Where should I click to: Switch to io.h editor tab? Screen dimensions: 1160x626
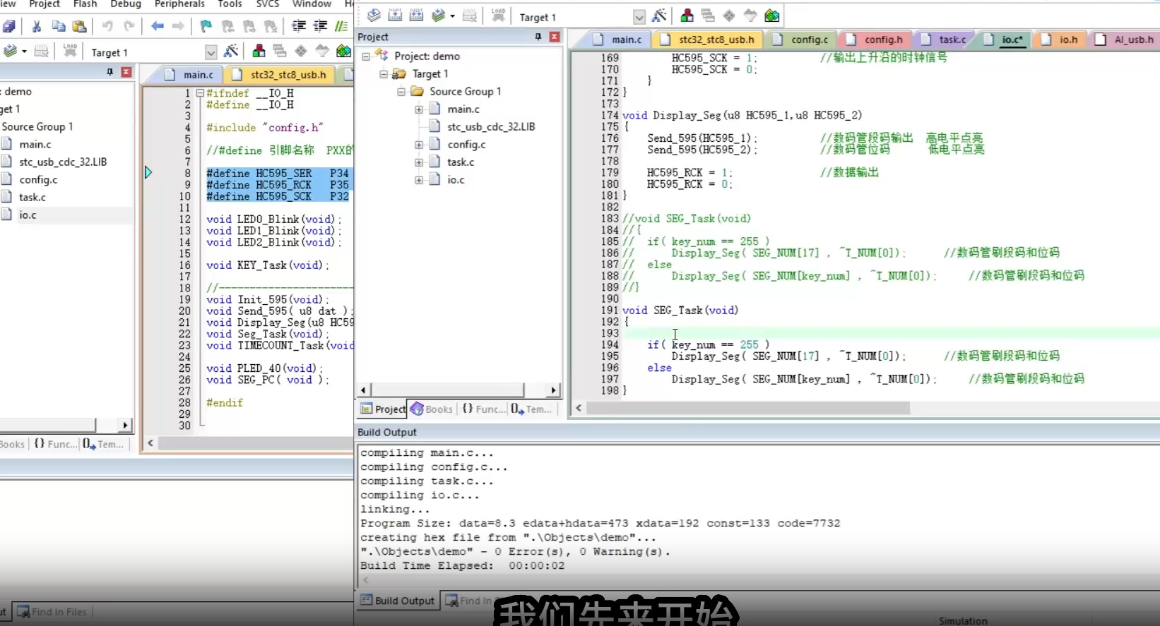(x=1060, y=40)
